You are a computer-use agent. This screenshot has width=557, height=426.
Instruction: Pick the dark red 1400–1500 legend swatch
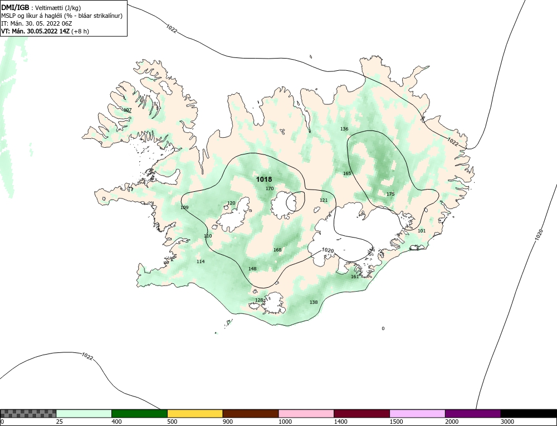tap(361, 413)
